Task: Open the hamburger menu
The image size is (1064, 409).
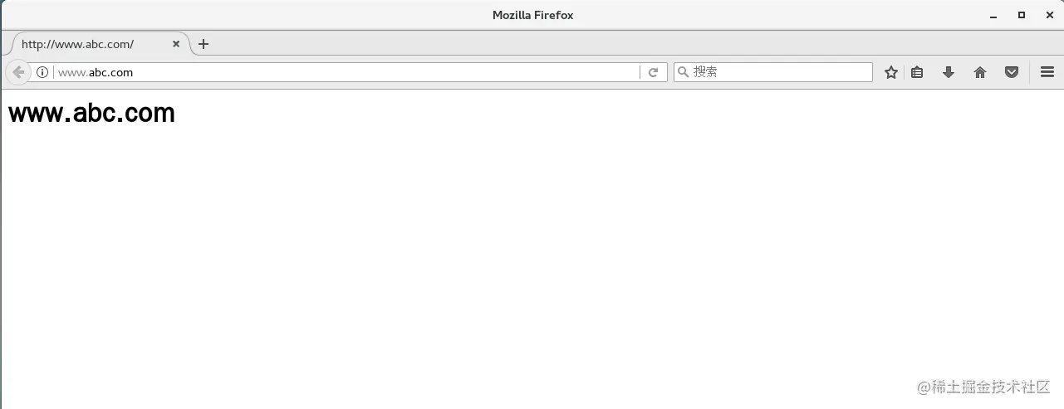Action: (1047, 72)
